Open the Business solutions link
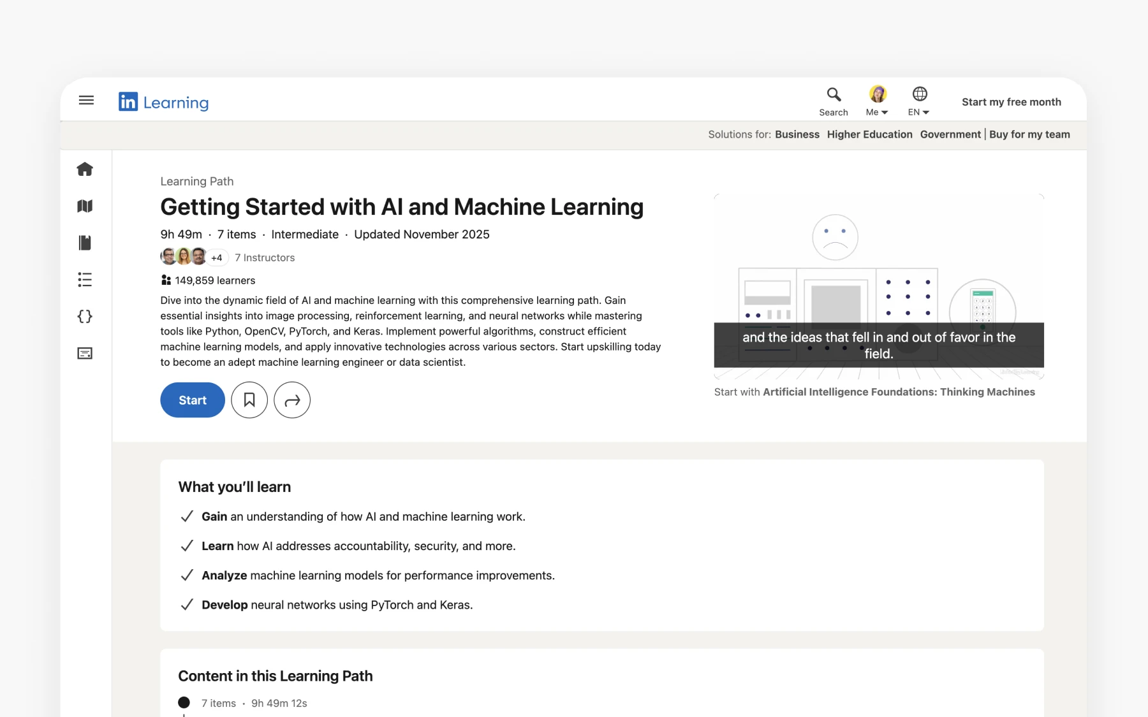1148x717 pixels. point(797,134)
